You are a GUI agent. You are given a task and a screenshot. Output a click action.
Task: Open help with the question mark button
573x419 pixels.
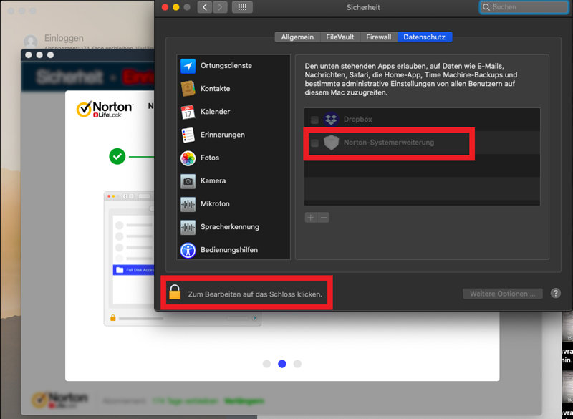(556, 293)
